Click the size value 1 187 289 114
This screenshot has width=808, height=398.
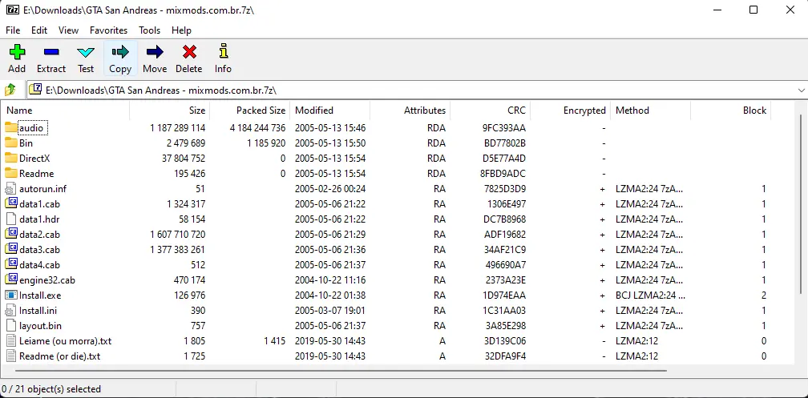click(x=178, y=127)
